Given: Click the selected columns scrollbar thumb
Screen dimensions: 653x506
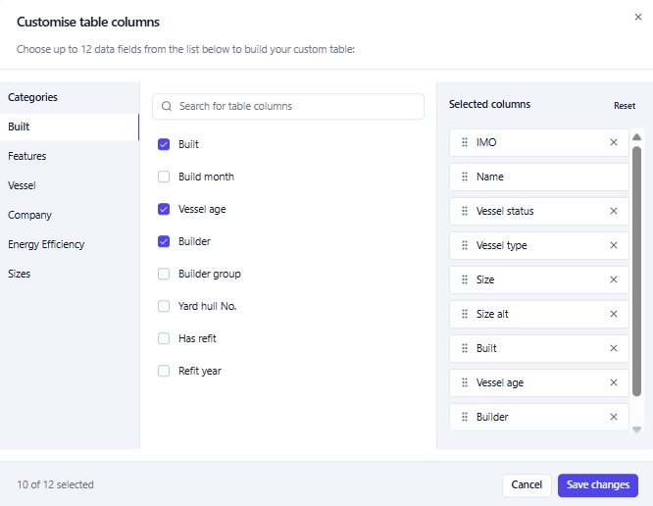Looking at the screenshot, I should click(636, 271).
